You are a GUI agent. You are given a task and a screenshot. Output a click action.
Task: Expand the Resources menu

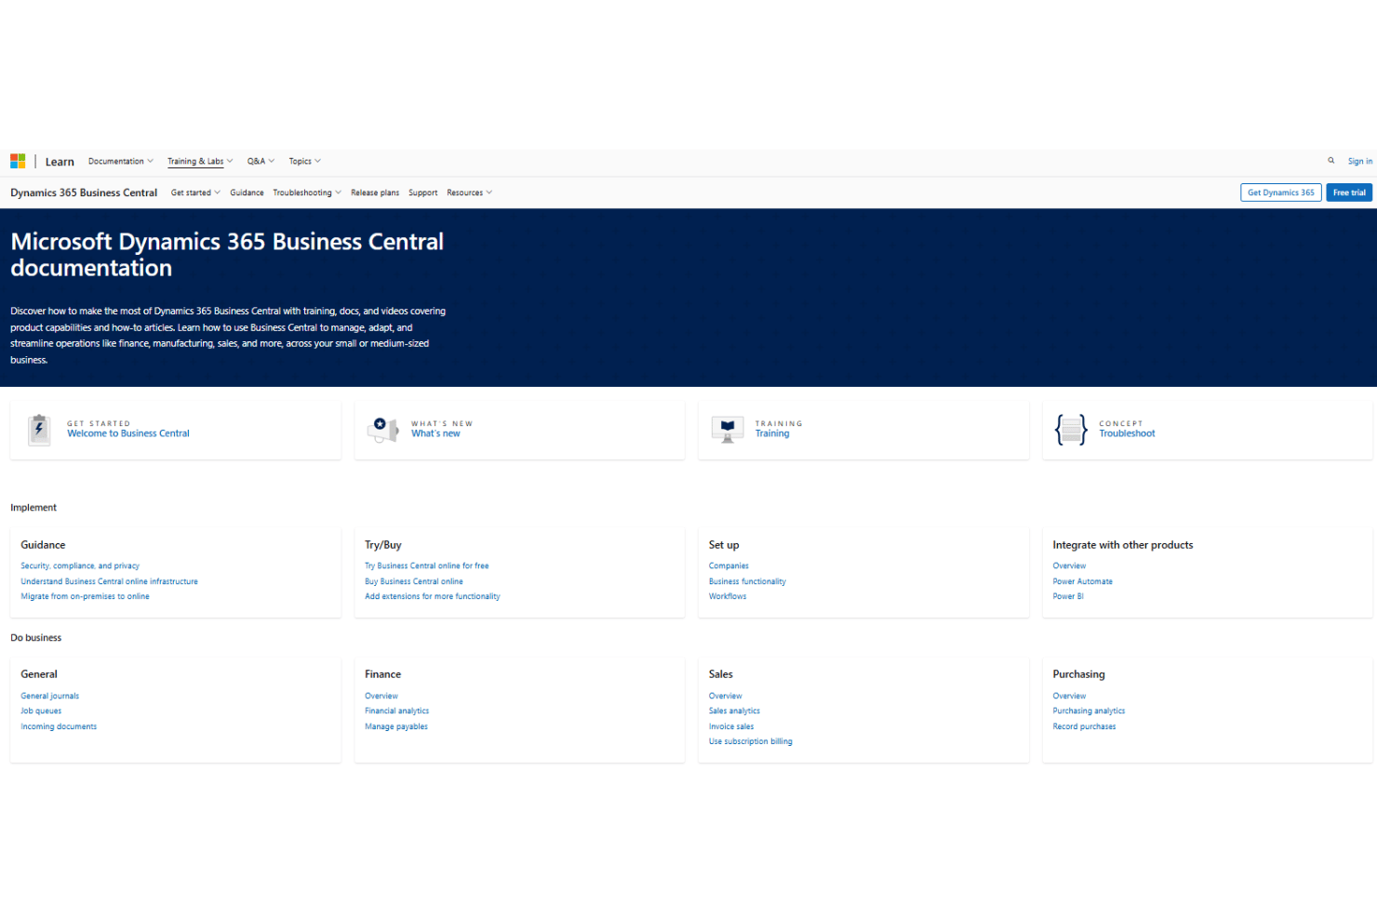(x=469, y=193)
